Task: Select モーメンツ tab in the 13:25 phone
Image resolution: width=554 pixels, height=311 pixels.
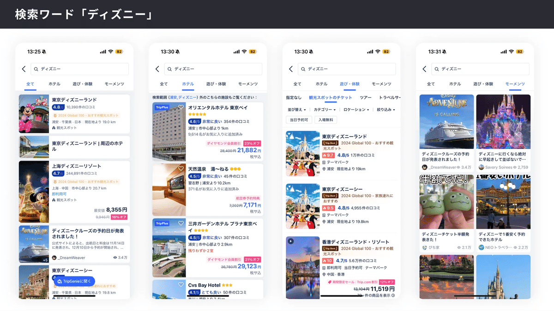Action: 114,84
